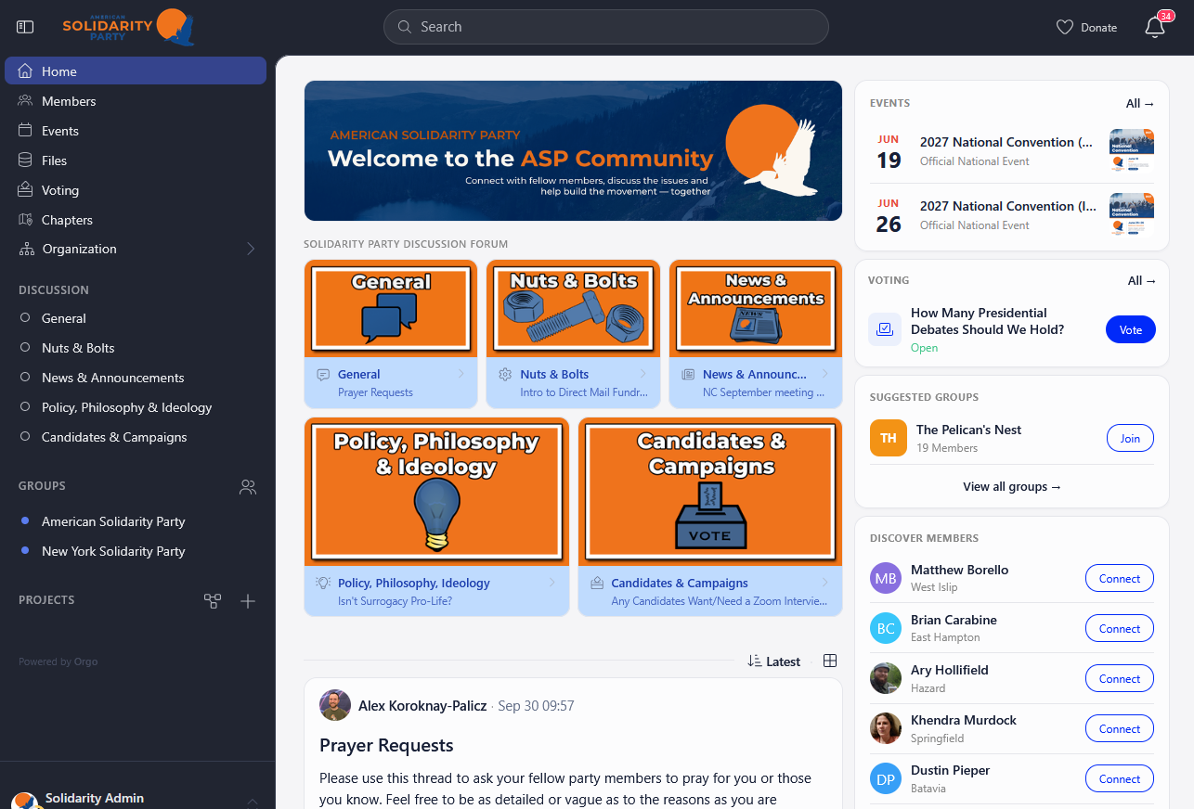Open News & Announcements discussion in sidebar
Screen dimensions: 1194x809
pyautogui.click(x=113, y=378)
